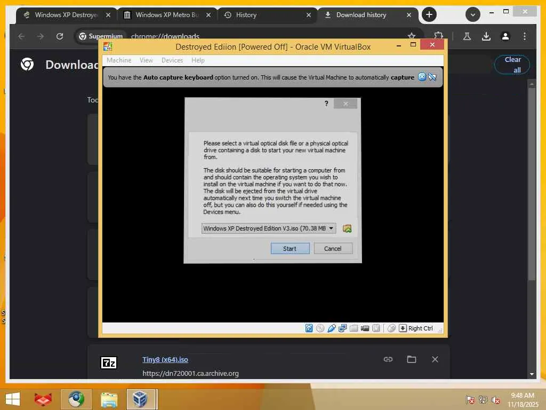This screenshot has width=546, height=410.
Task: Bookmark this page star icon
Action: pyautogui.click(x=412, y=36)
